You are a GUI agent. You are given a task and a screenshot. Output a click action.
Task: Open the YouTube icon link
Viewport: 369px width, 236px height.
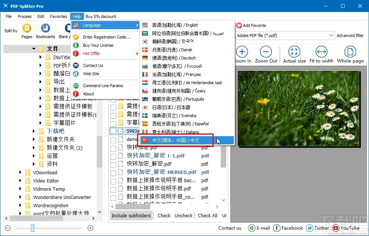[336, 228]
